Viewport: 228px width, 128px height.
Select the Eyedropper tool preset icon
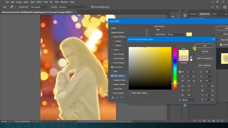click(x=11, y=7)
